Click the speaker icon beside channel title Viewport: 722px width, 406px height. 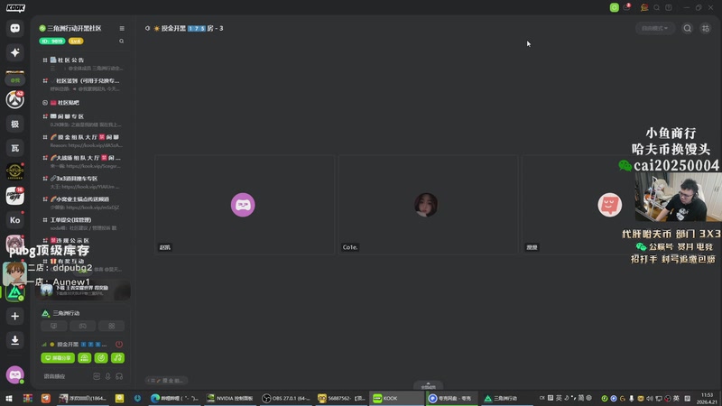point(148,29)
